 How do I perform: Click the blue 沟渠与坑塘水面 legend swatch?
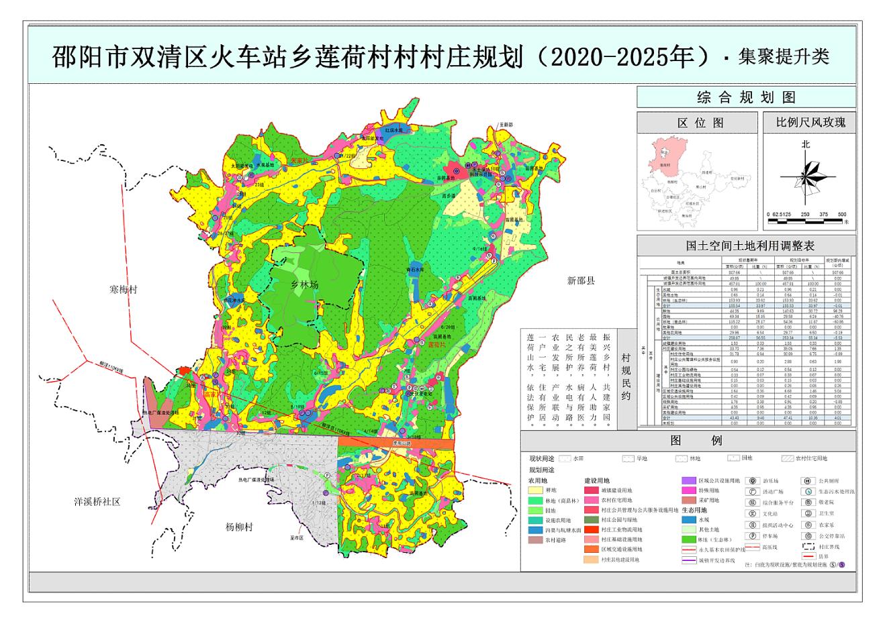pos(535,530)
